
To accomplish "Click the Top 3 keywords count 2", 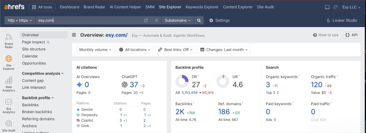I will (278, 93).
